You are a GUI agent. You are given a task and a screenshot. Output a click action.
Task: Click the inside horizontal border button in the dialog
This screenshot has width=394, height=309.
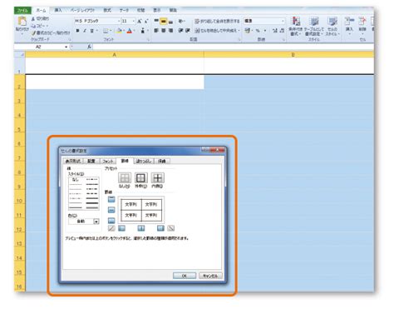111,210
